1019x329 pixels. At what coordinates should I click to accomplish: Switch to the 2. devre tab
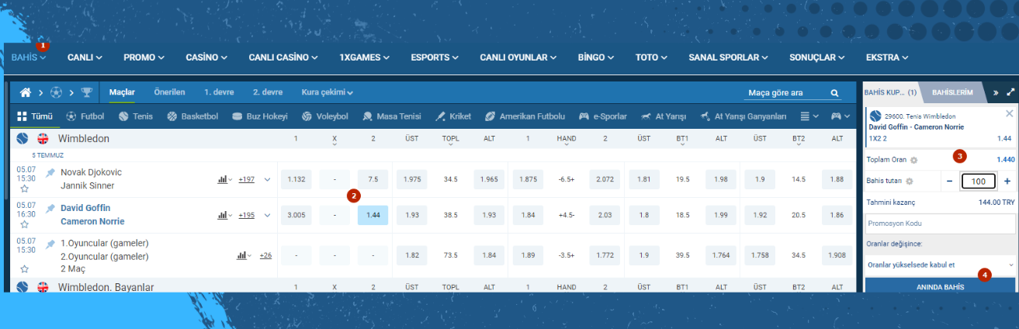click(x=268, y=92)
